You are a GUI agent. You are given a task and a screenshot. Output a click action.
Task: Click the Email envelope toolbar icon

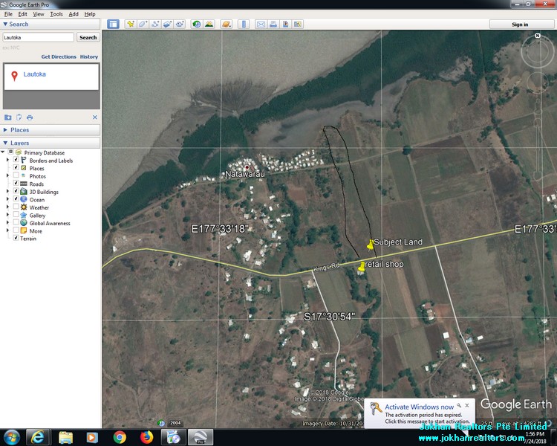point(261,24)
